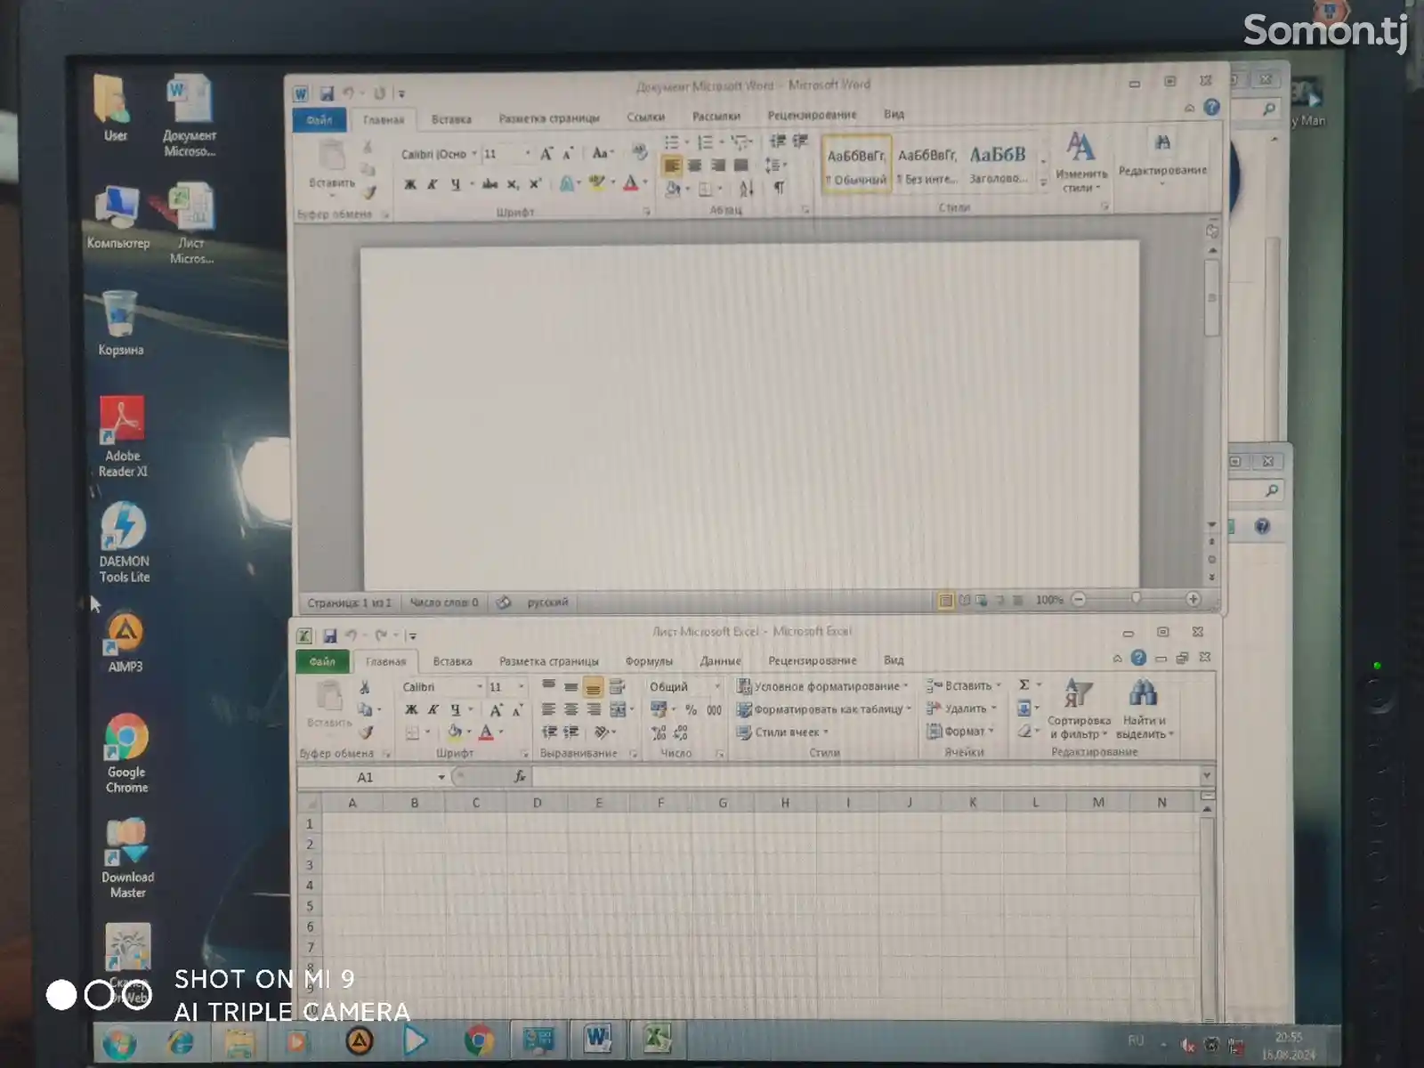Click 'Число слов: 0' in the Word status bar
This screenshot has width=1424, height=1068.
443,603
